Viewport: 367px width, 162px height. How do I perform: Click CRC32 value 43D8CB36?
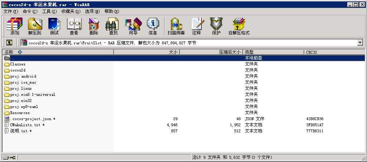315,119
